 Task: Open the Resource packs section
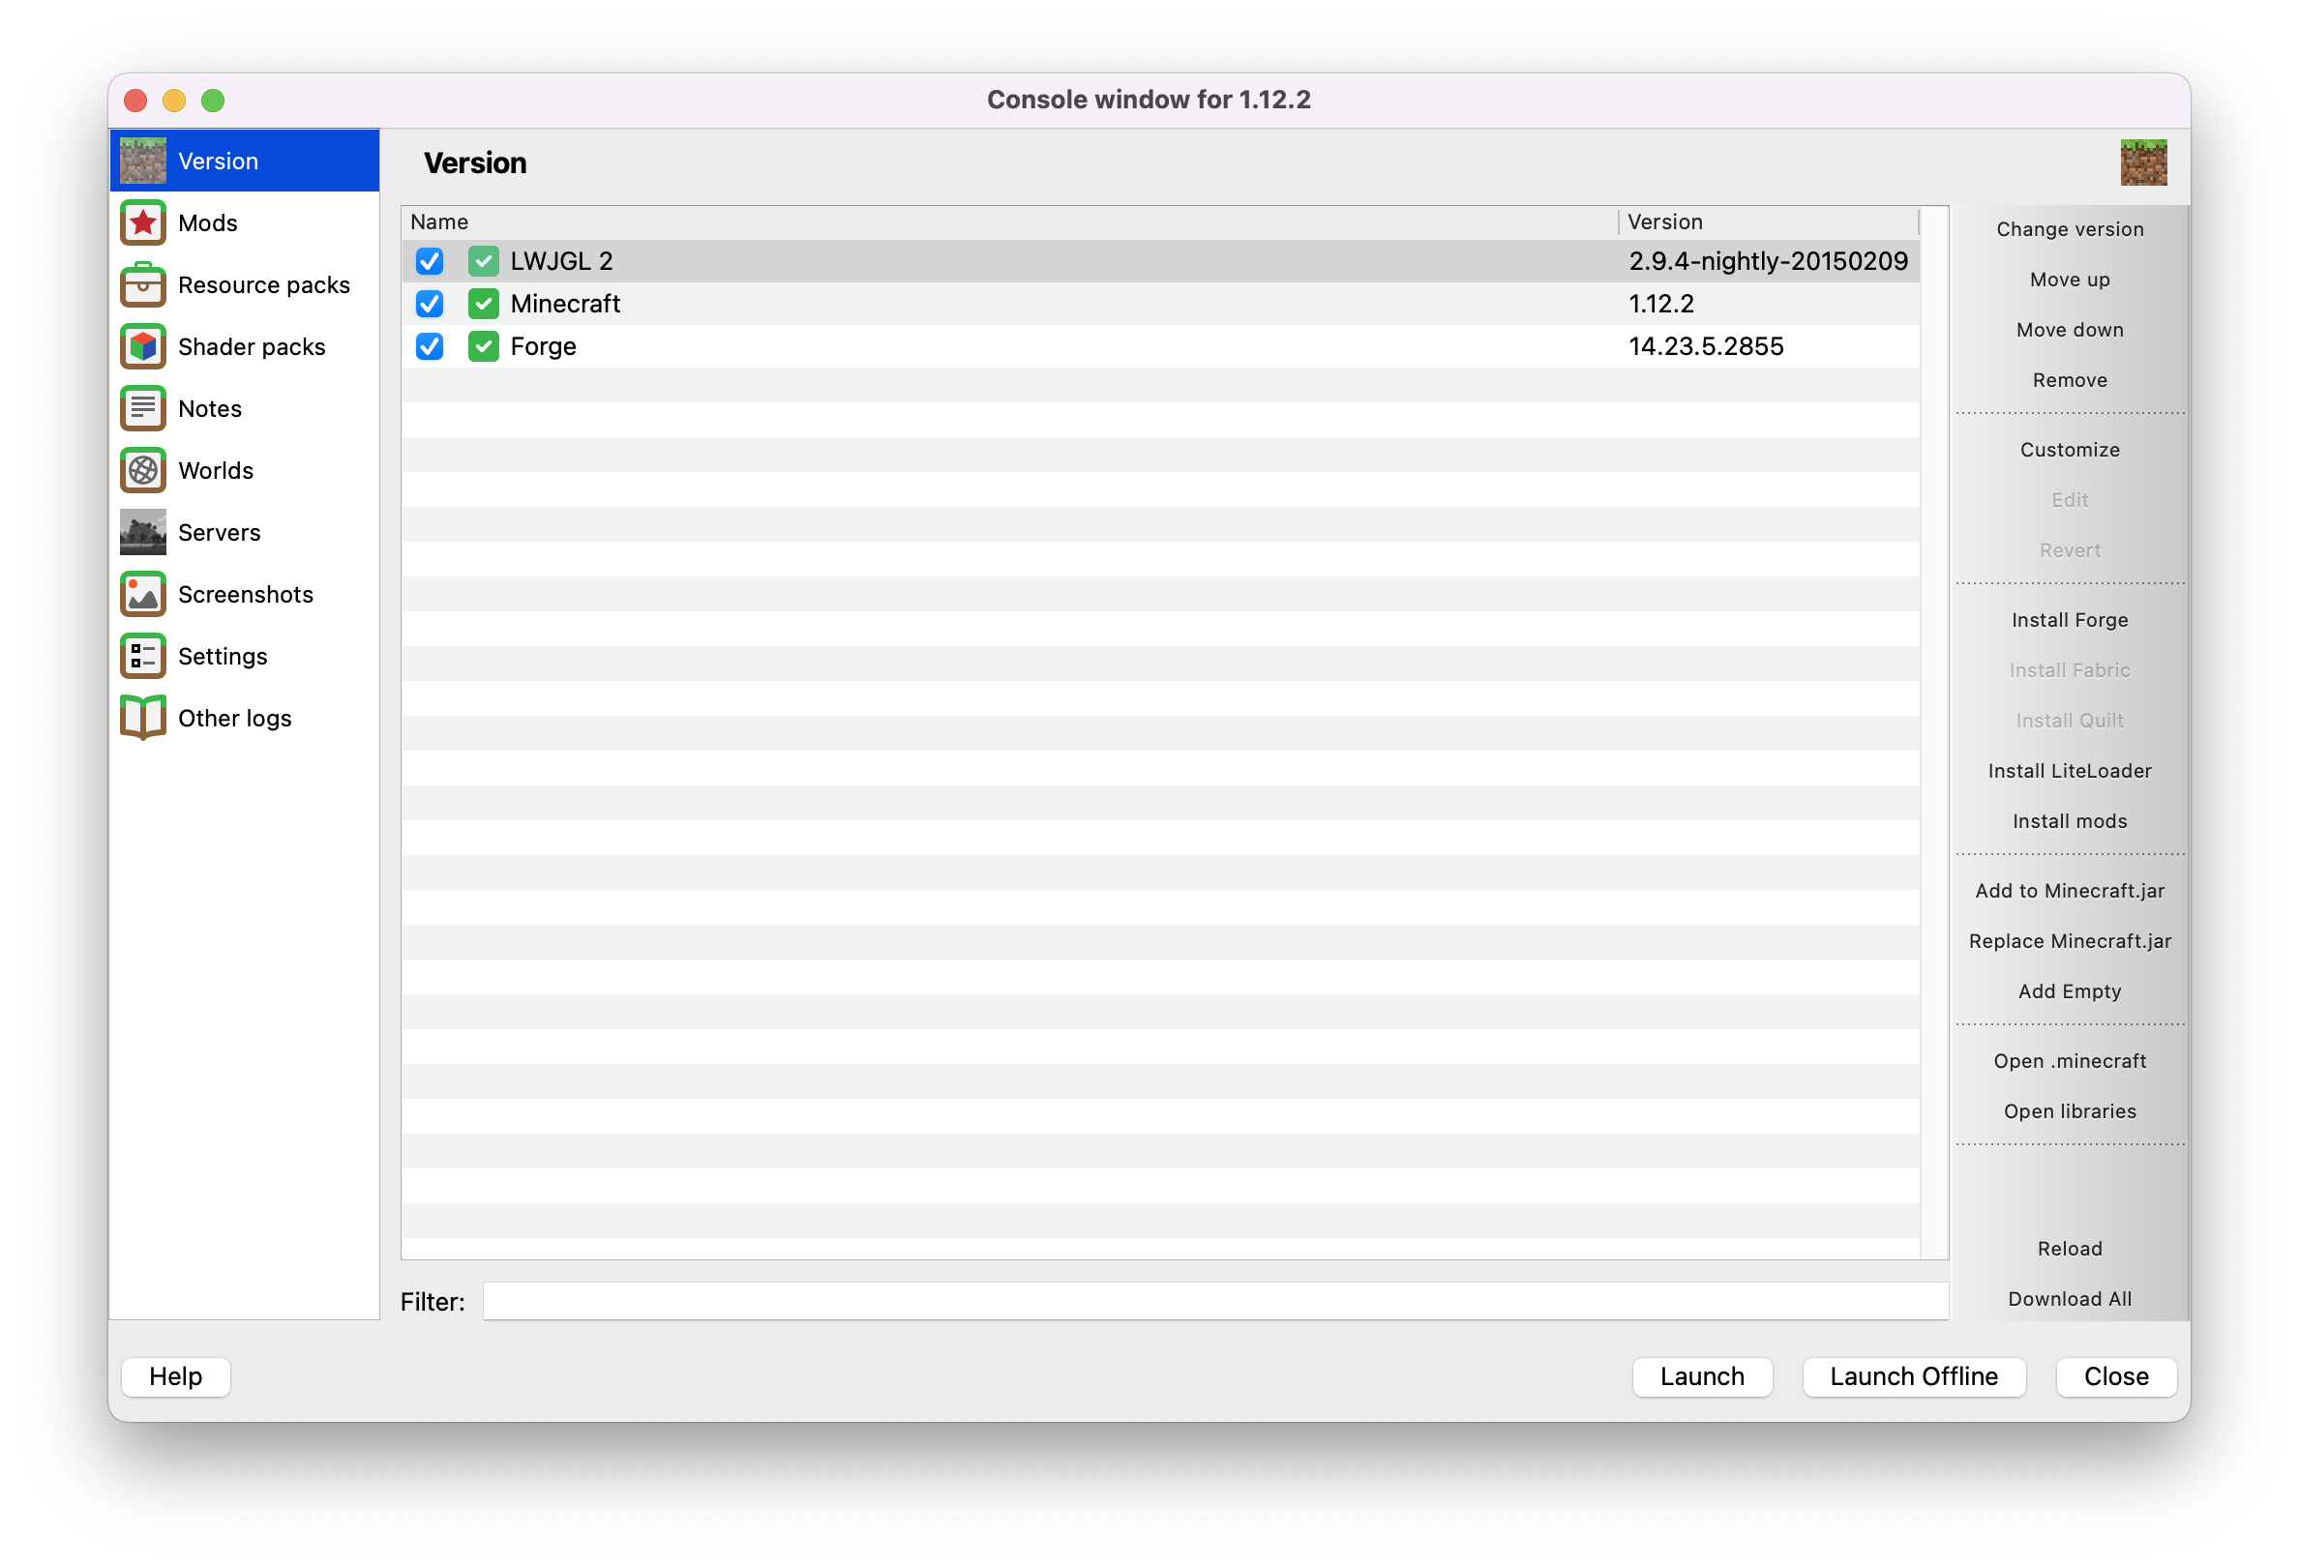click(x=263, y=283)
